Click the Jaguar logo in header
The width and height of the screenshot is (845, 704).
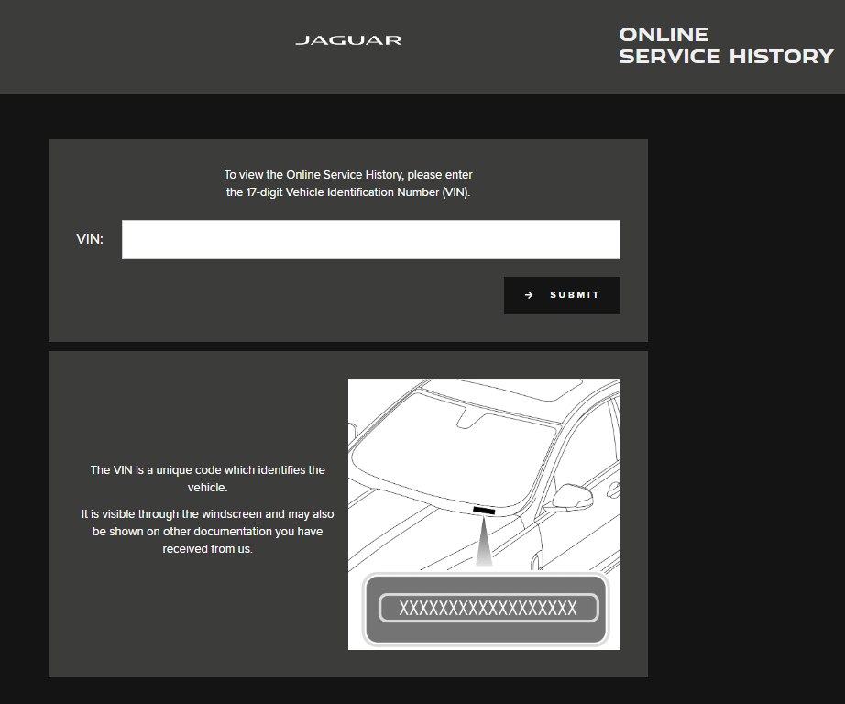(x=348, y=40)
